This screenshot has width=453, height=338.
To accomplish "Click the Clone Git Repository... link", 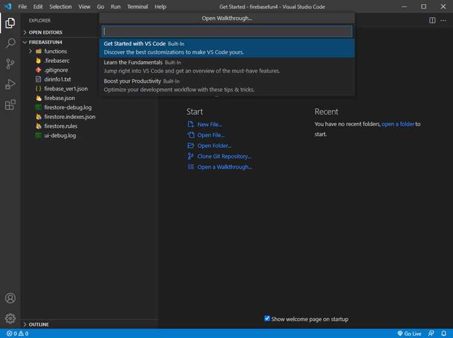I will [x=224, y=156].
